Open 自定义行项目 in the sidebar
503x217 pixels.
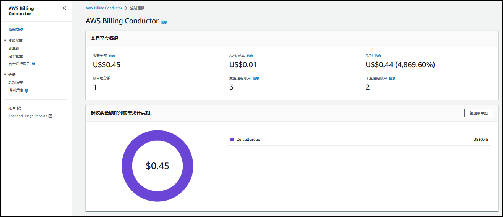pos(19,64)
